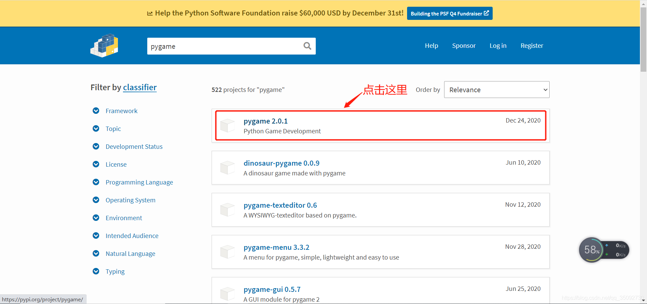Screen dimensions: 647x304
Task: Open the Order by Relevance dropdown
Action: click(x=497, y=90)
